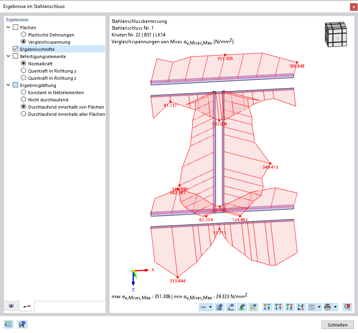The image size is (358, 333).
Task: Select Nicht durchlaufend option
Action: point(23,99)
